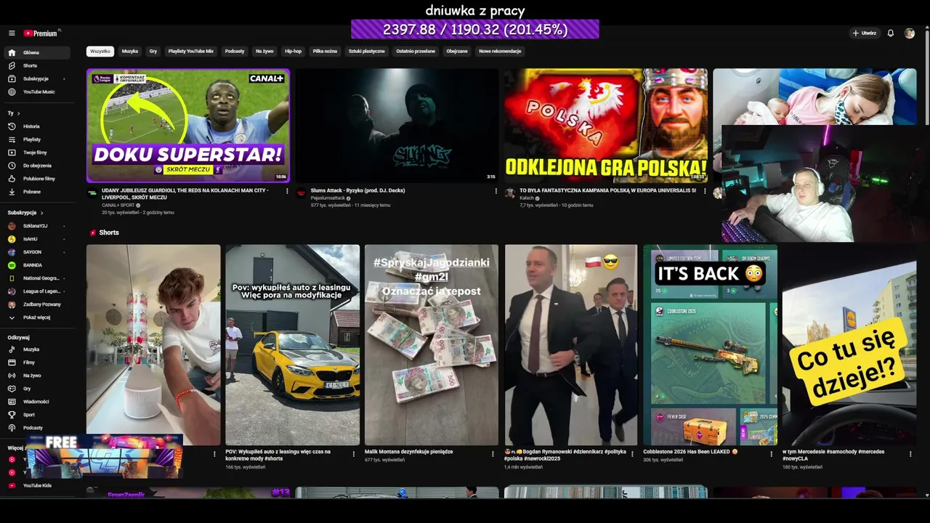Play the ODKLEJONA GRA POLSKA thumbnail
Screen dimensions: 930x523
pyautogui.click(x=606, y=126)
